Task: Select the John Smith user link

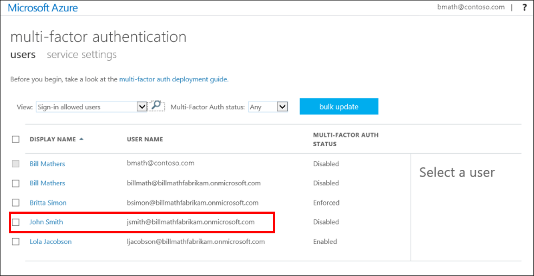Action: pos(46,222)
